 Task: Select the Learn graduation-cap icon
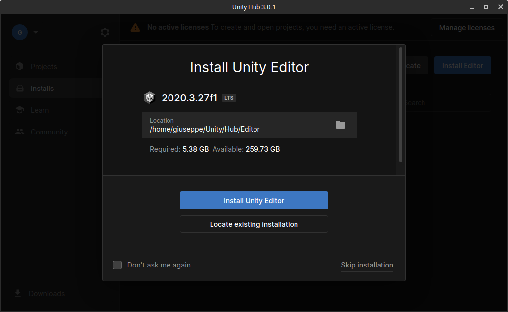19,110
